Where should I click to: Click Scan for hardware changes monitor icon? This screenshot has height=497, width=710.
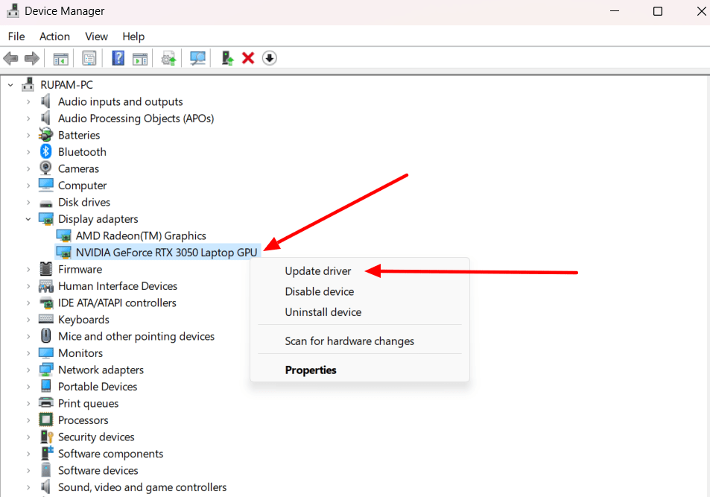pyautogui.click(x=197, y=58)
